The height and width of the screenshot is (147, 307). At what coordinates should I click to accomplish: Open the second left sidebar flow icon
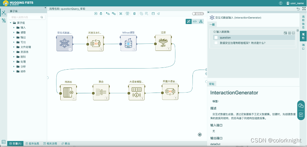pyautogui.click(x=4, y=20)
